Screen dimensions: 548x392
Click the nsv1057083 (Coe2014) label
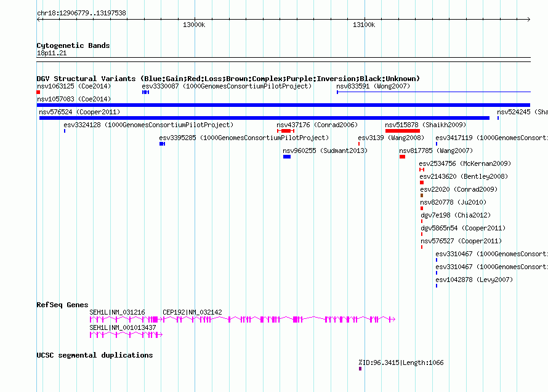pyautogui.click(x=74, y=99)
